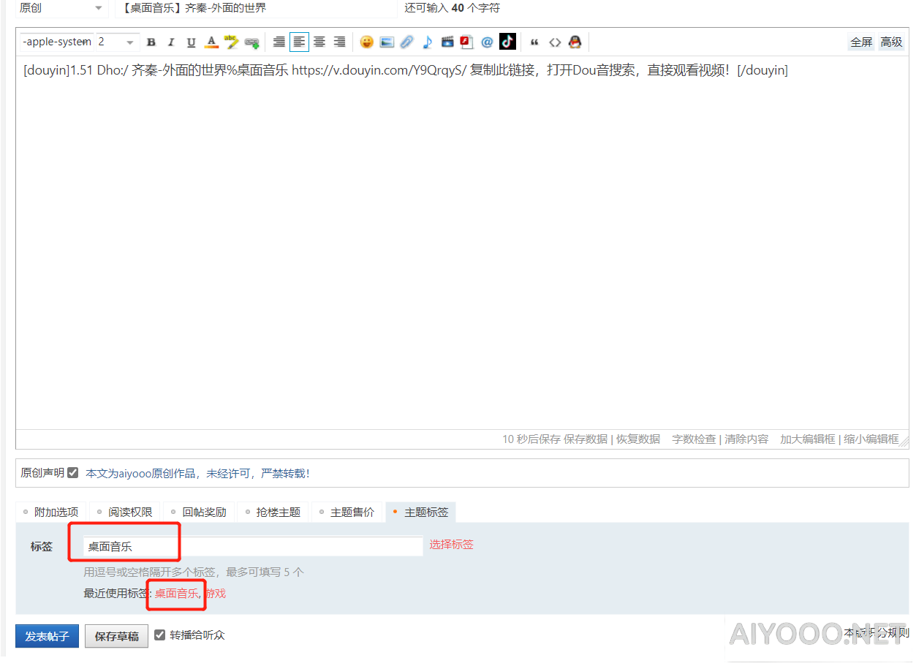Mention a user with the @ icon
Image resolution: width=916 pixels, height=666 pixels.
pos(487,42)
